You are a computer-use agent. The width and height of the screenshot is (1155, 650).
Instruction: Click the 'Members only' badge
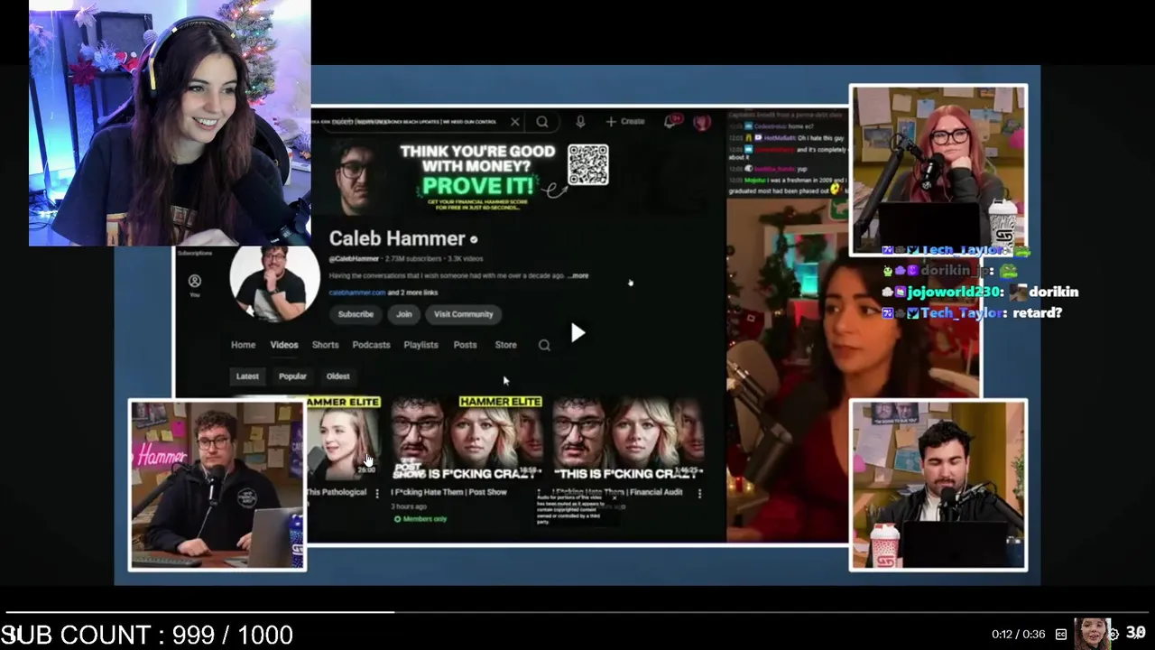click(x=420, y=519)
